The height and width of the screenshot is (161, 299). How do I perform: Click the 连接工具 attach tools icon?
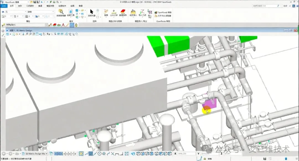click(71, 13)
